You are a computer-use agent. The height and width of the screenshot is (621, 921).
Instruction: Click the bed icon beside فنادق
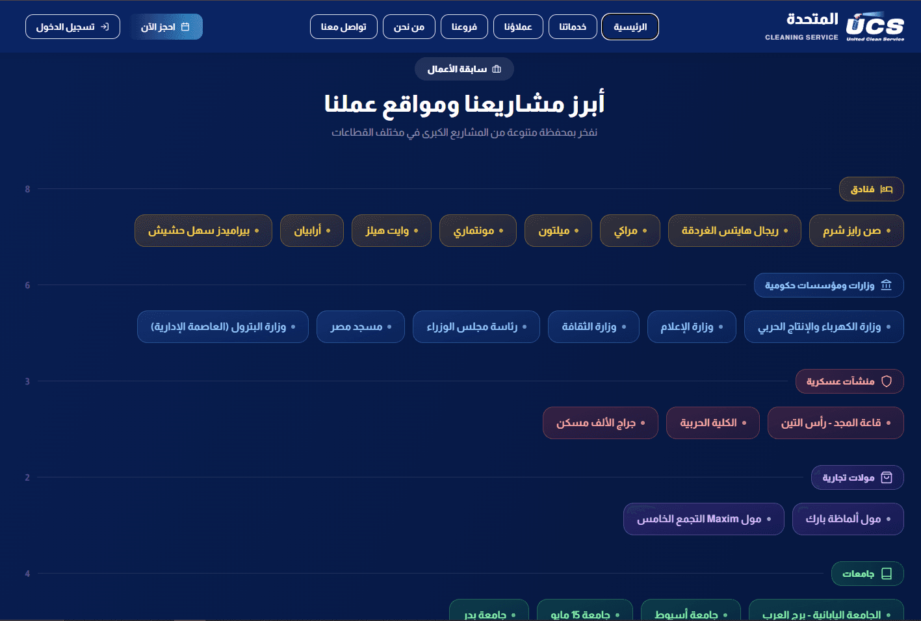(887, 189)
